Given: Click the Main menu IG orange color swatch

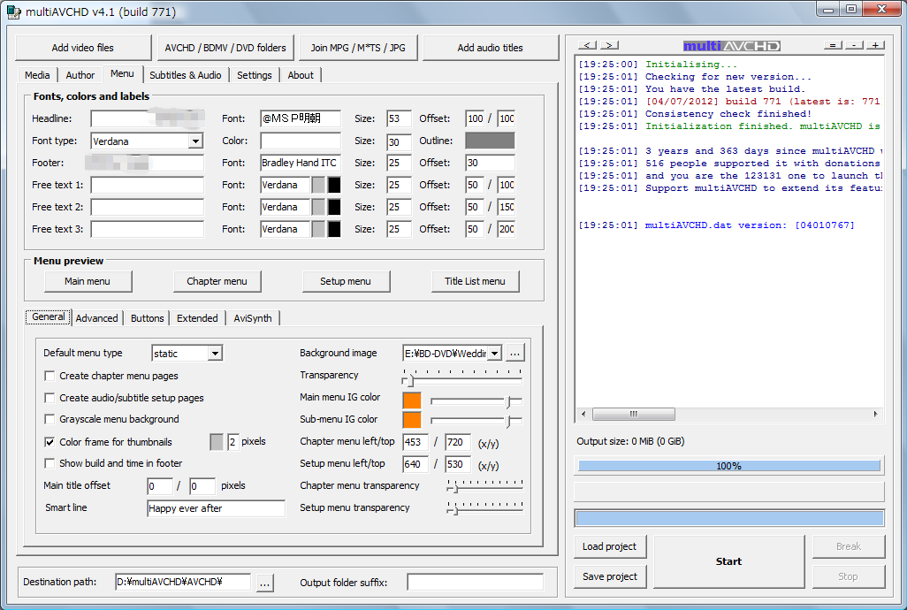Looking at the screenshot, I should 412,400.
